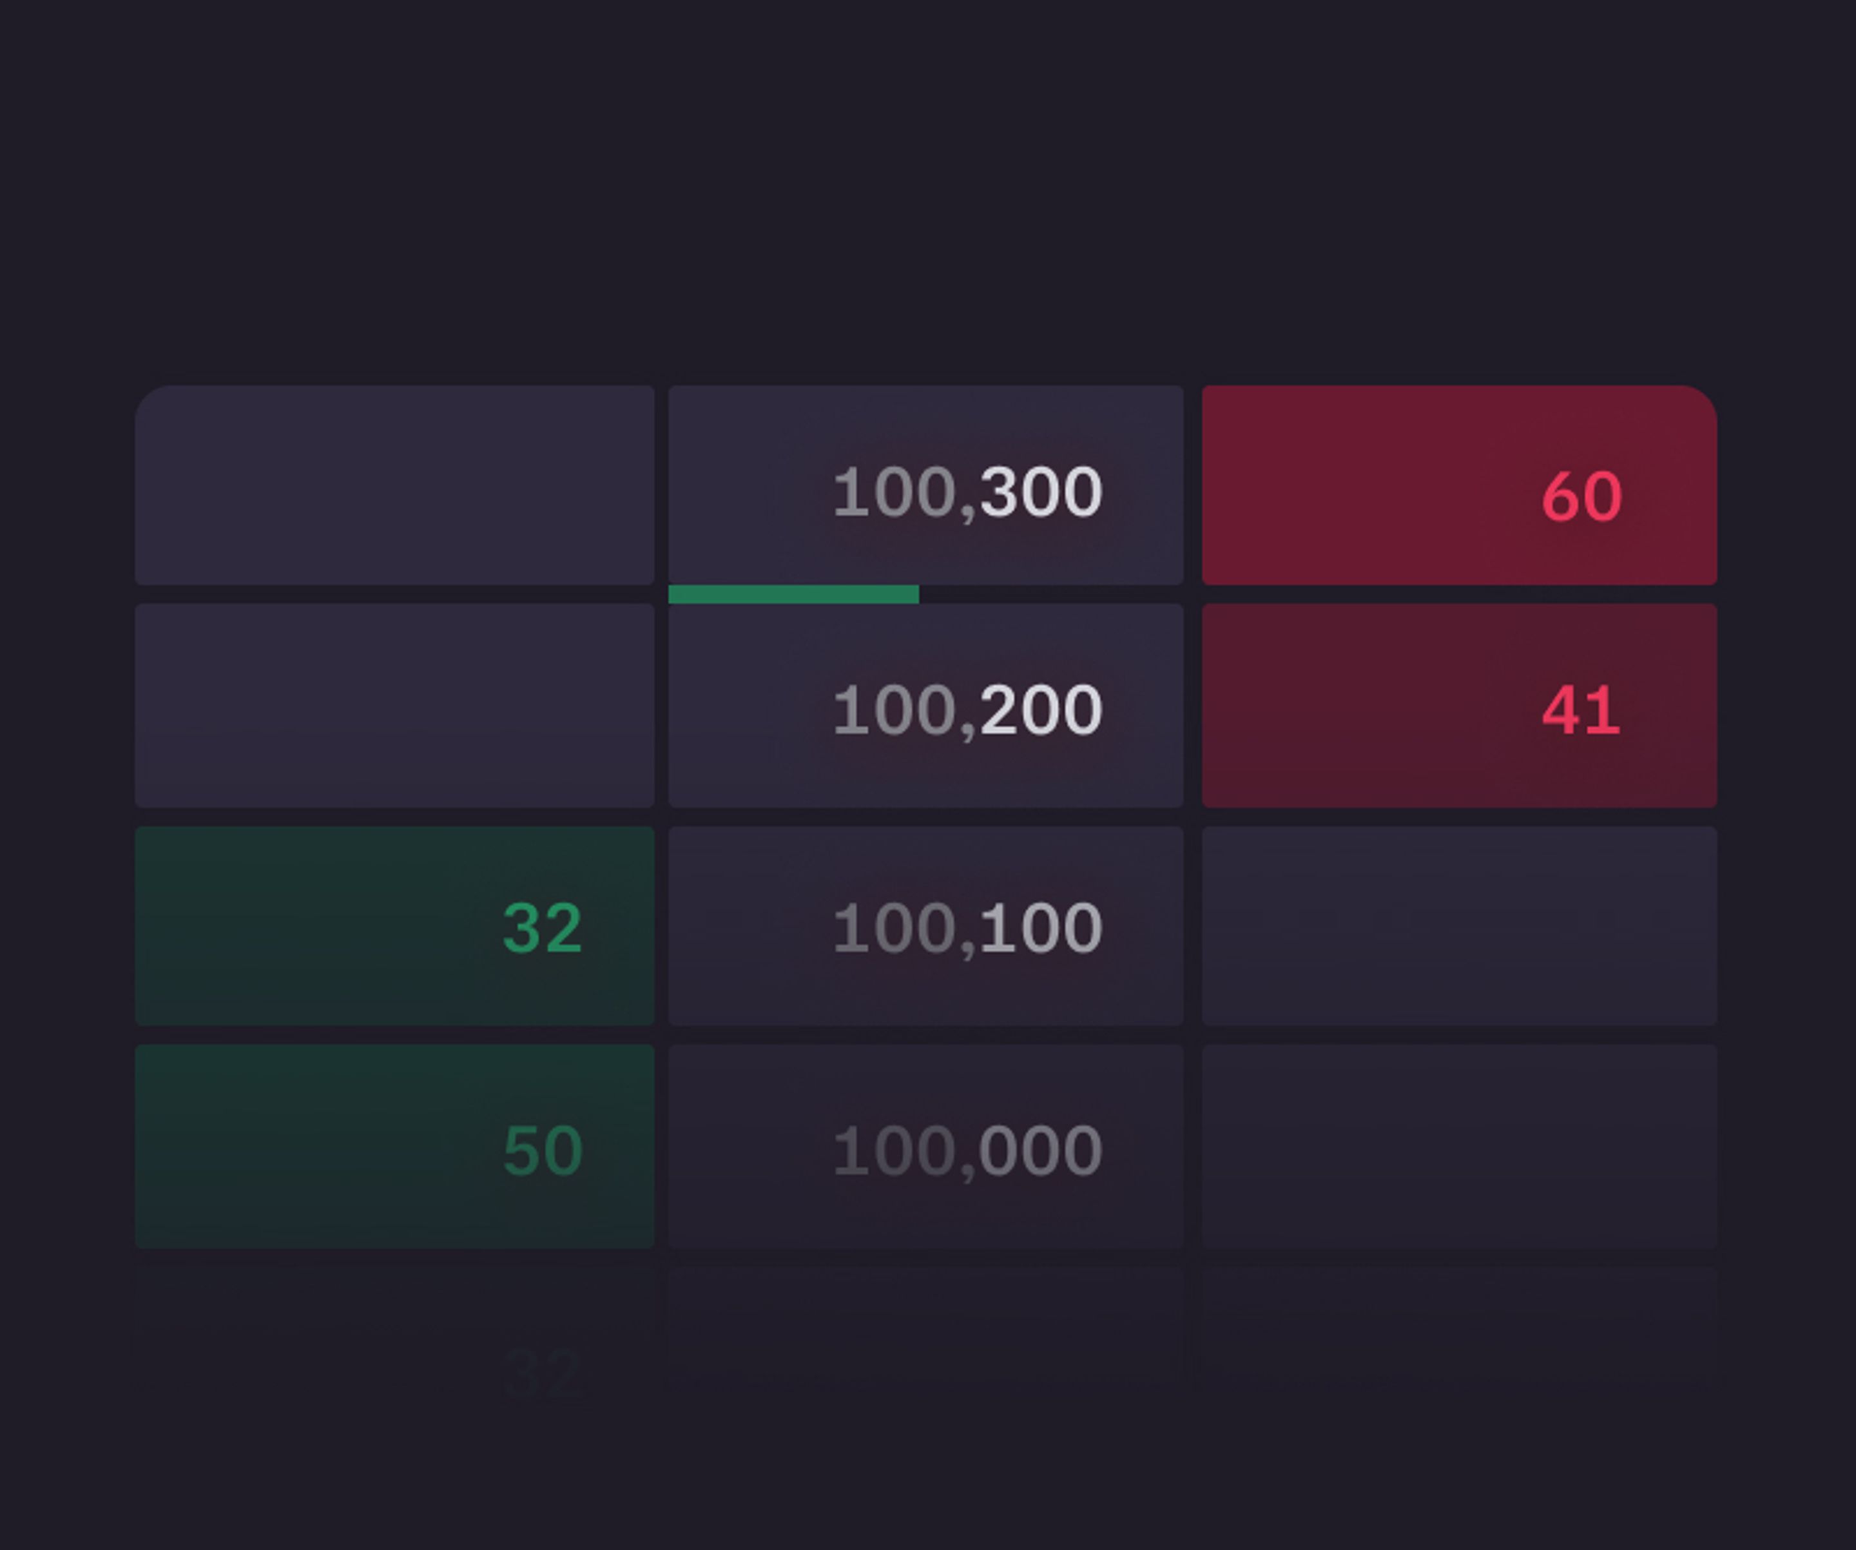Screen dimensions: 1856x1550
Task: Click the empty ask cell beside 100,100
Action: pos(1458,925)
